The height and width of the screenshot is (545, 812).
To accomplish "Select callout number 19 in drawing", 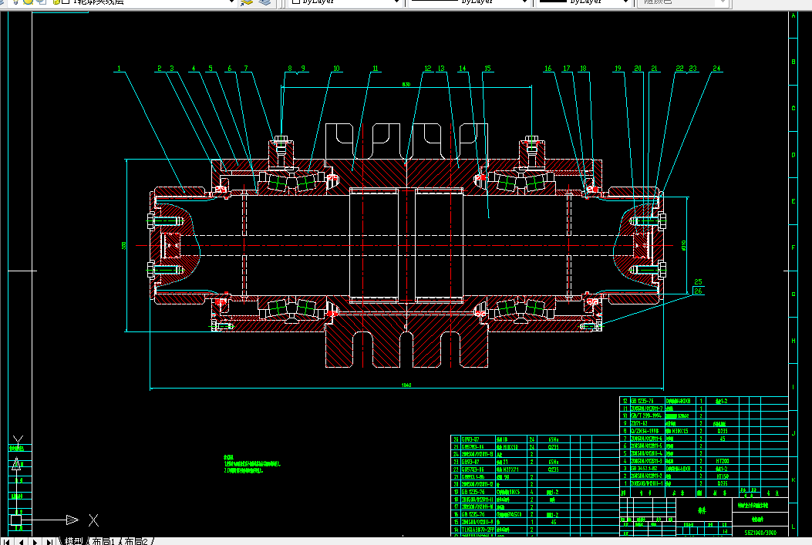I will click(618, 69).
